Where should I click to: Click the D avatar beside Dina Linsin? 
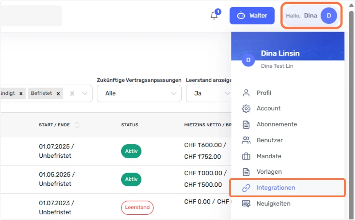tap(248, 60)
